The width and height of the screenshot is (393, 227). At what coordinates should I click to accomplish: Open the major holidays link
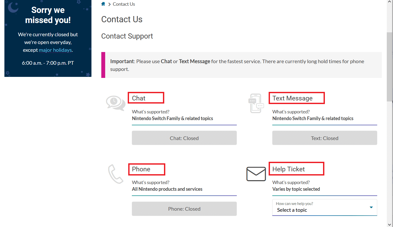55,50
